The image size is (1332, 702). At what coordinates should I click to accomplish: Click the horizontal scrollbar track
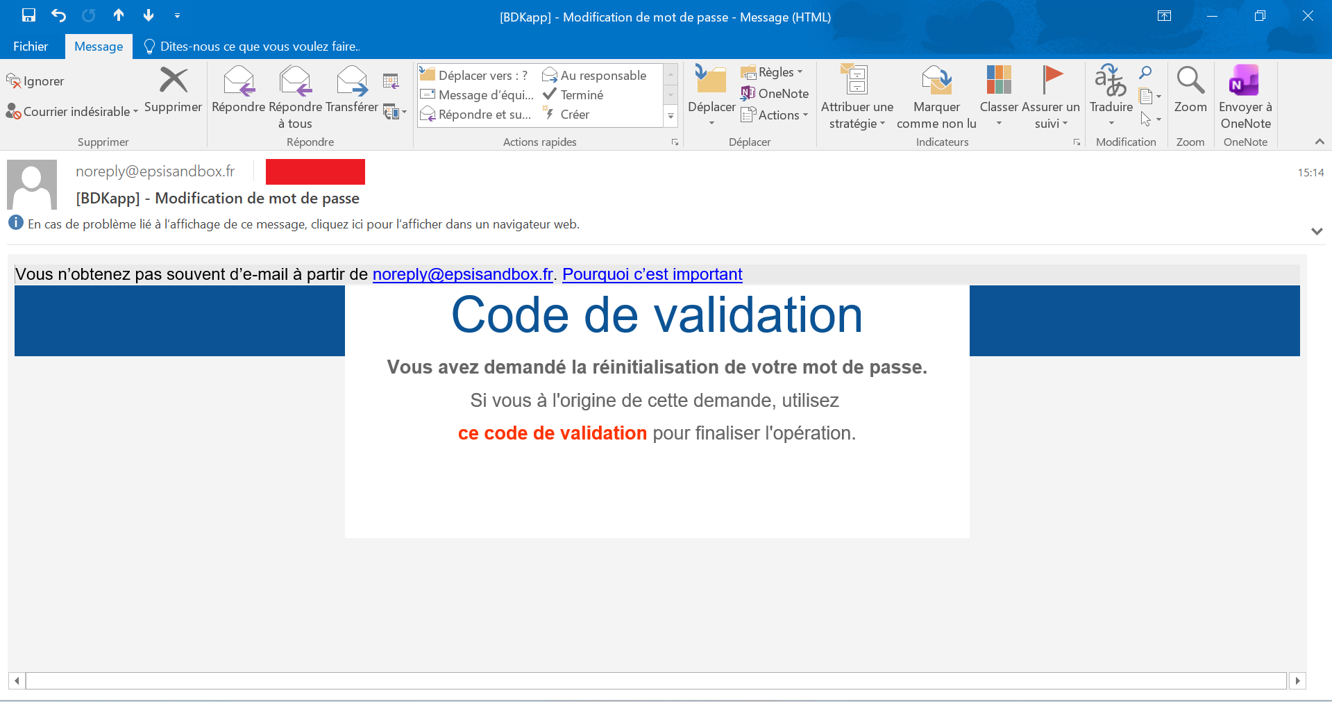pyautogui.click(x=656, y=680)
